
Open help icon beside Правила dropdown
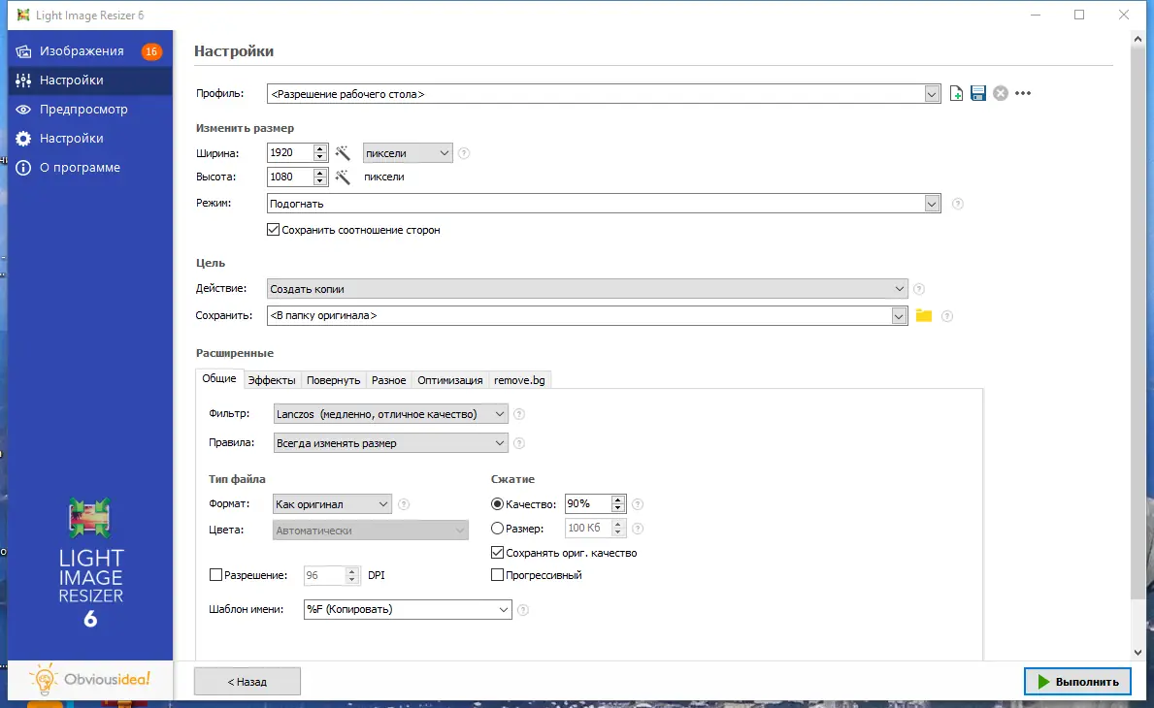coord(519,443)
